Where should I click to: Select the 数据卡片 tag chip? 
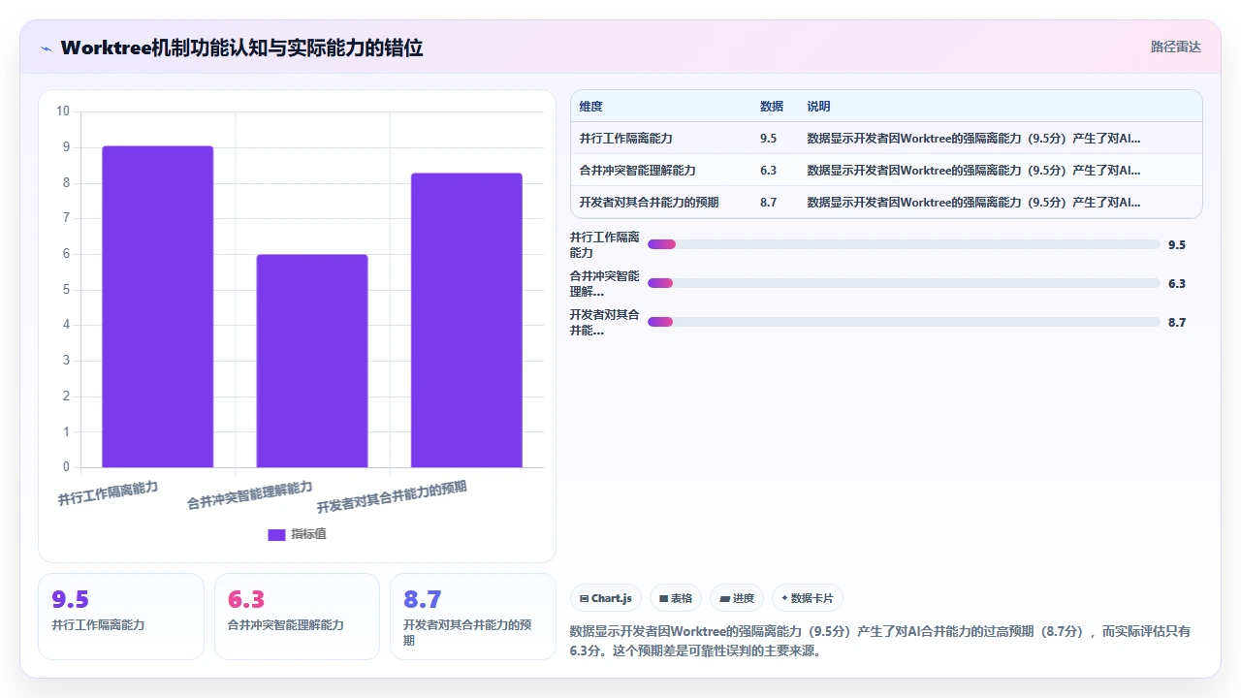pos(807,598)
